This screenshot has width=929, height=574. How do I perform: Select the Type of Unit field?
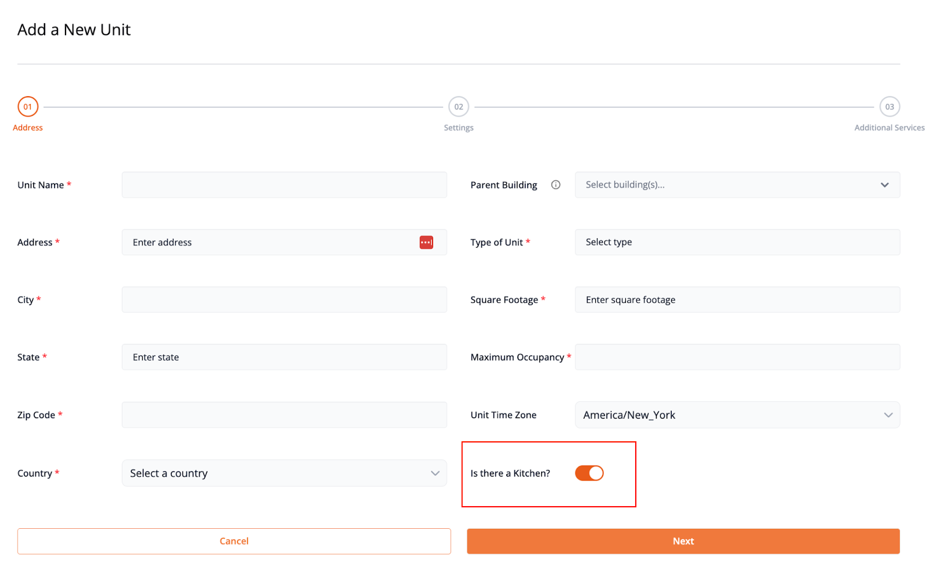tap(737, 242)
